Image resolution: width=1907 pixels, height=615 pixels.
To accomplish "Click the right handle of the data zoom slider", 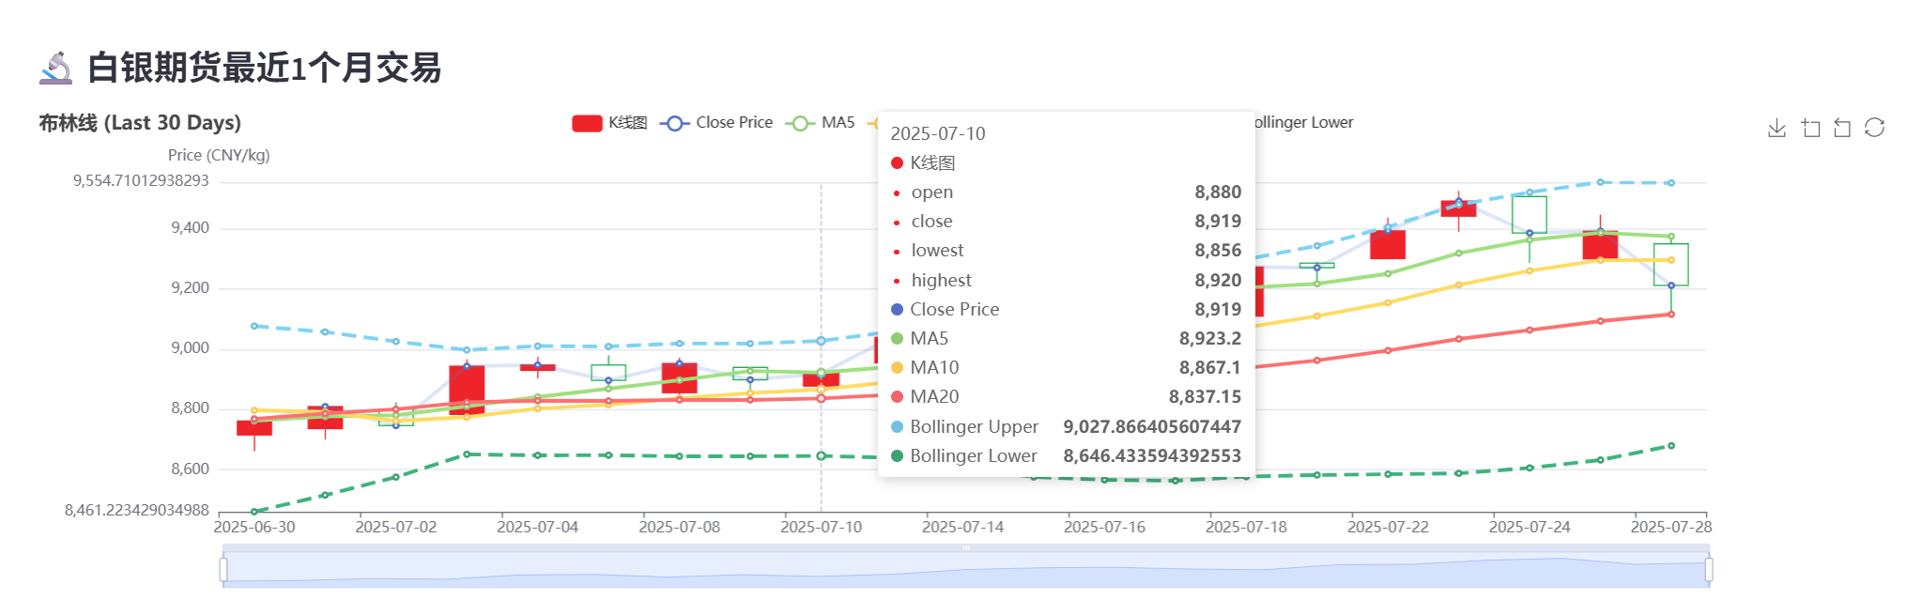I will coord(1709,569).
